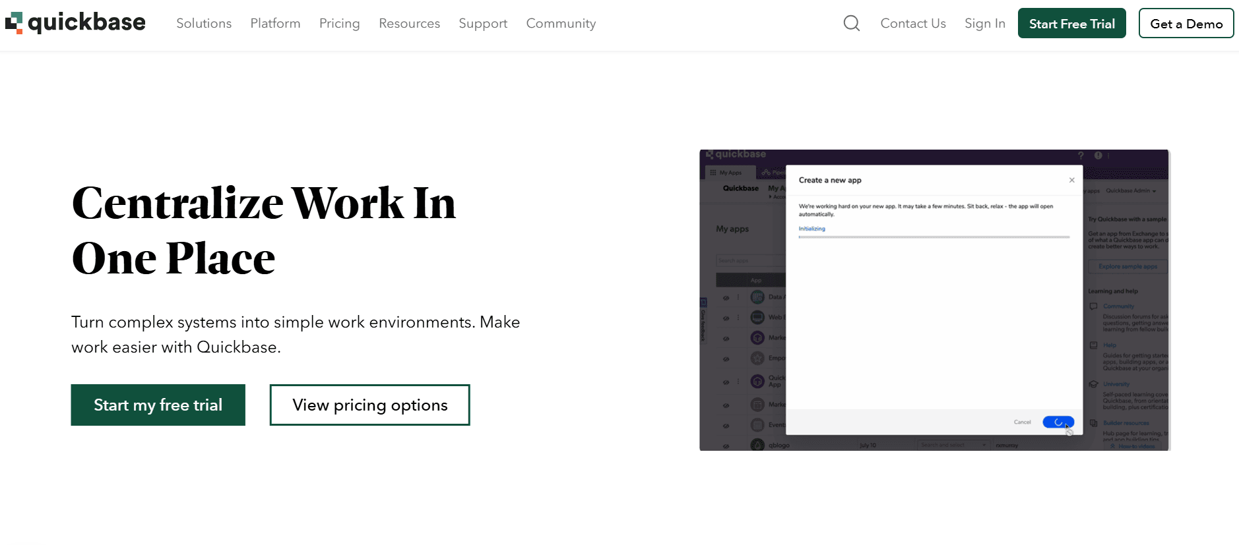
Task: Open the Community menu
Action: 561,24
